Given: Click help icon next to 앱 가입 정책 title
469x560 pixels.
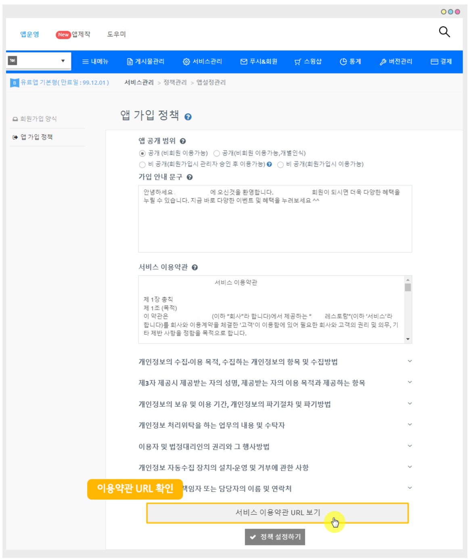Looking at the screenshot, I should pyautogui.click(x=188, y=117).
